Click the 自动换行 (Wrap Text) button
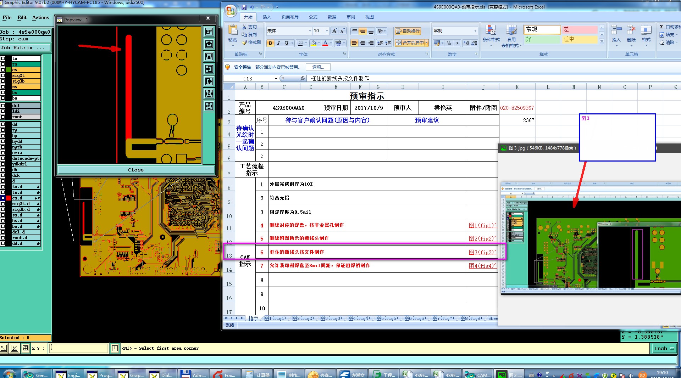 pos(408,31)
